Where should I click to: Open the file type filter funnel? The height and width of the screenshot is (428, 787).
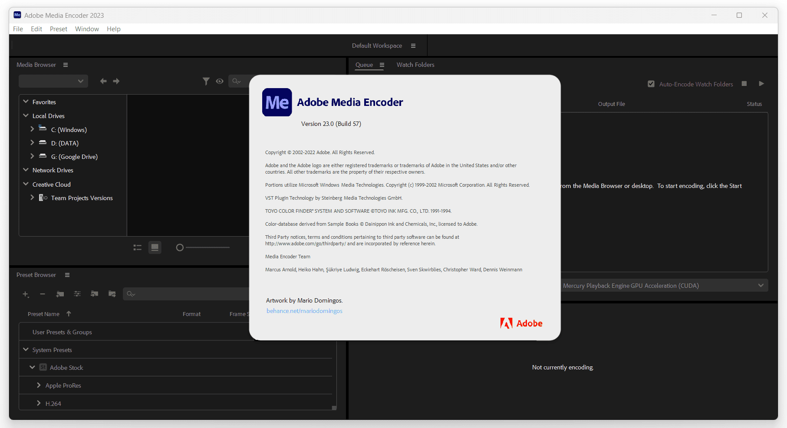pos(206,81)
